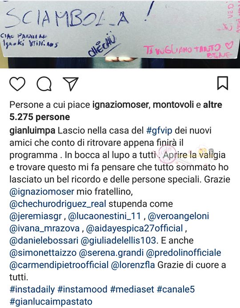Open the #mediaset hashtag
The height and width of the screenshot is (308, 240).
click(x=132, y=289)
